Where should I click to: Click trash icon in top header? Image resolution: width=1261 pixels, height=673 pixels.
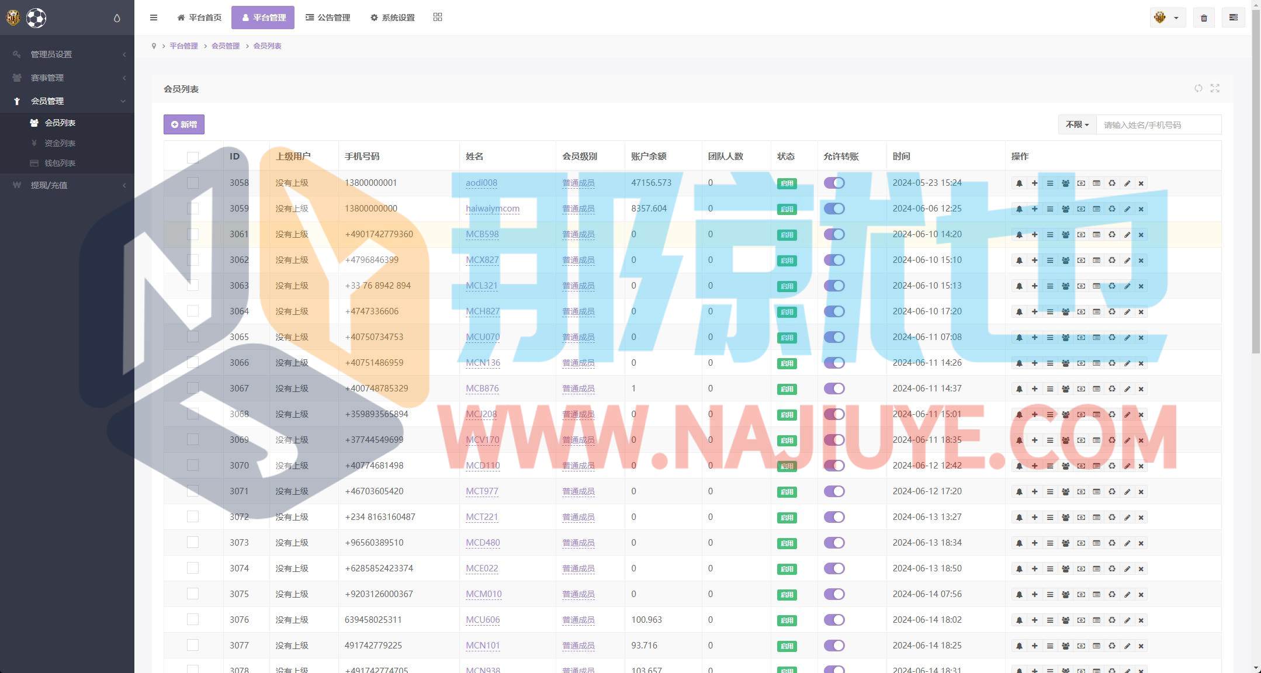[x=1204, y=18]
